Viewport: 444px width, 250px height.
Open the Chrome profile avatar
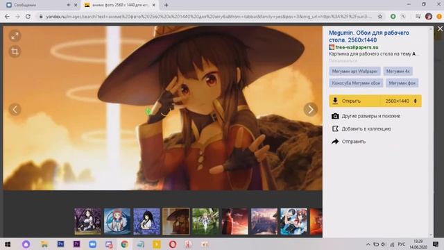point(429,17)
